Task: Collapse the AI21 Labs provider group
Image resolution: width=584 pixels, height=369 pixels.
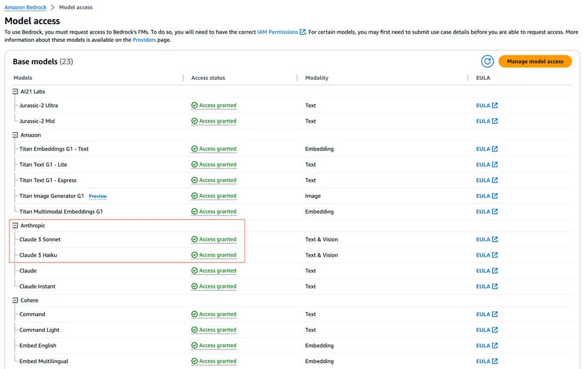Action: (x=15, y=91)
